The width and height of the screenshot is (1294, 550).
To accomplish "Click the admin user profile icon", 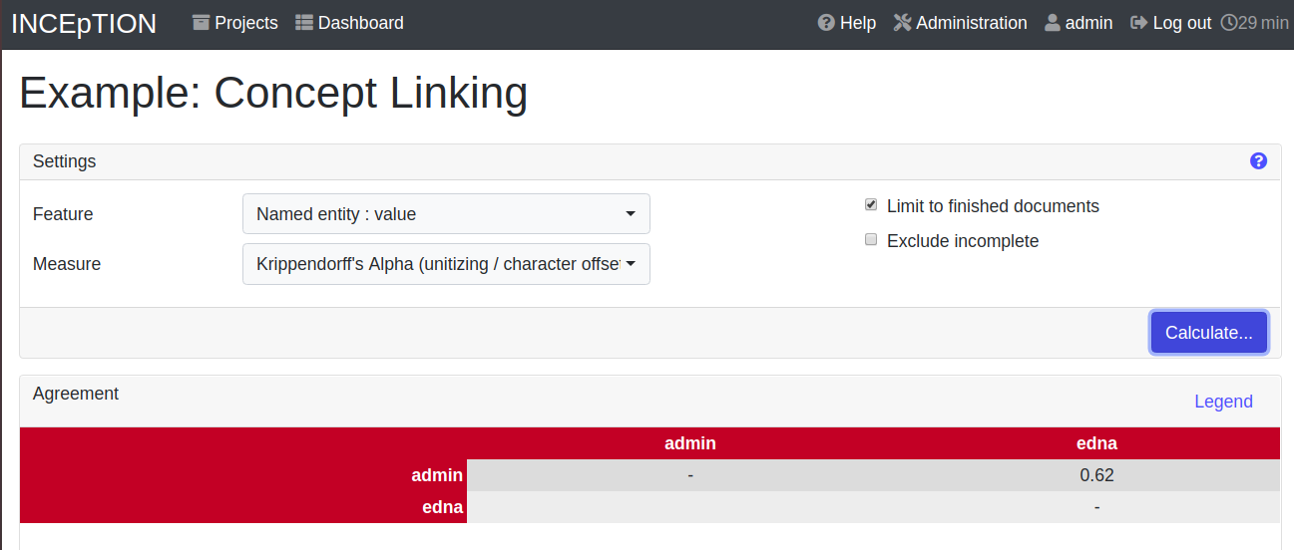I will 1053,23.
